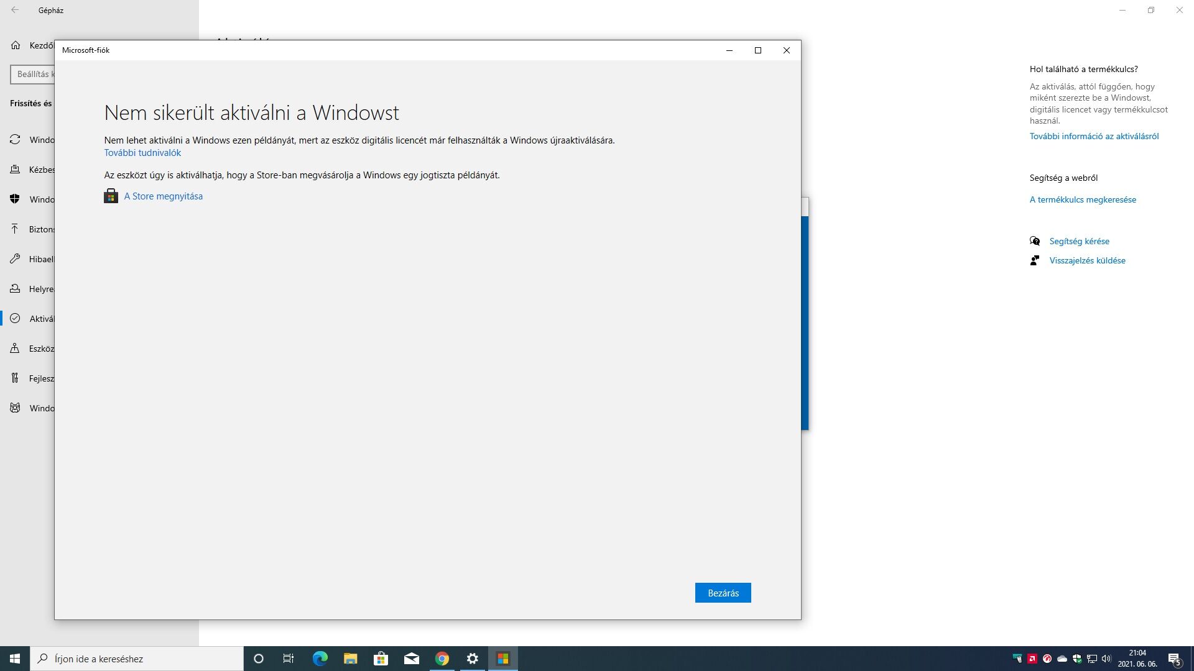The image size is (1194, 671).
Task: Minimize the Microsoft-fiók dialog
Action: pyautogui.click(x=729, y=50)
